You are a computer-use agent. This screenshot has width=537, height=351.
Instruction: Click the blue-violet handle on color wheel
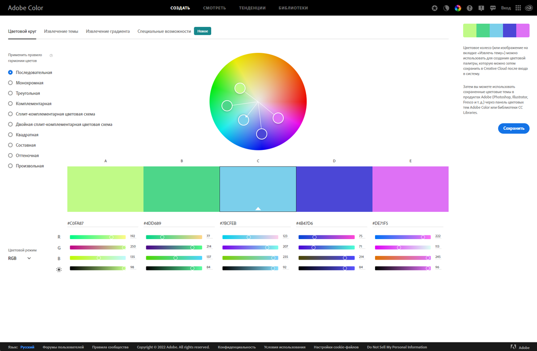point(261,134)
